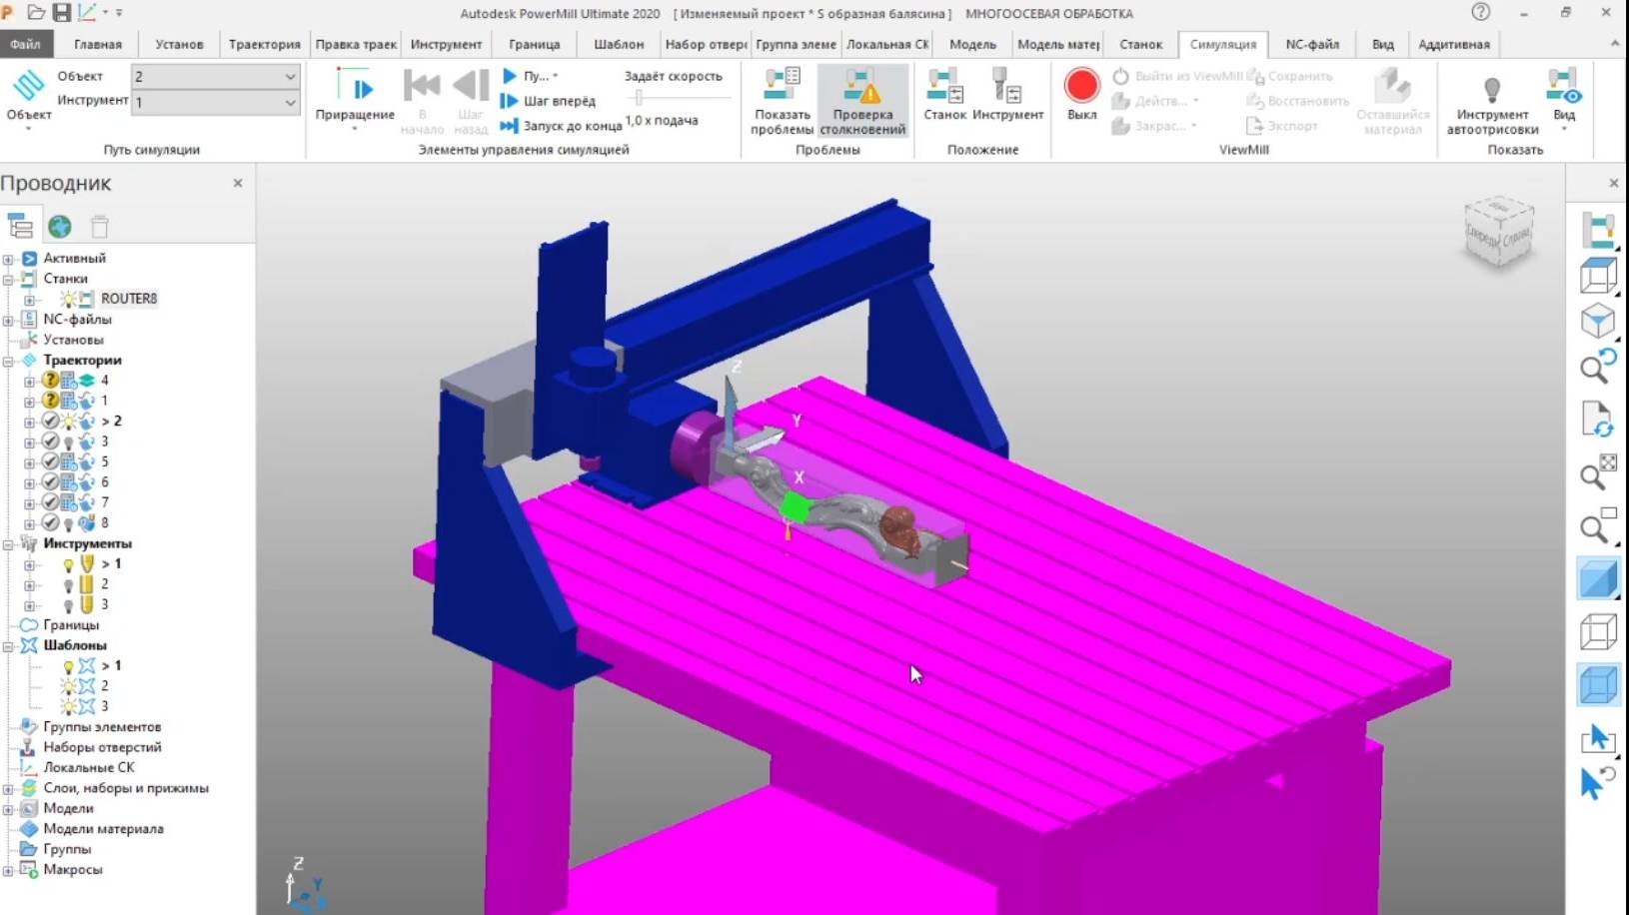The image size is (1629, 915).
Task: Click the Help question mark icon
Action: coord(1481,12)
